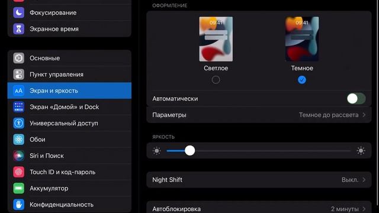
Task: Toggle the Автоматически switch
Action: [356, 99]
